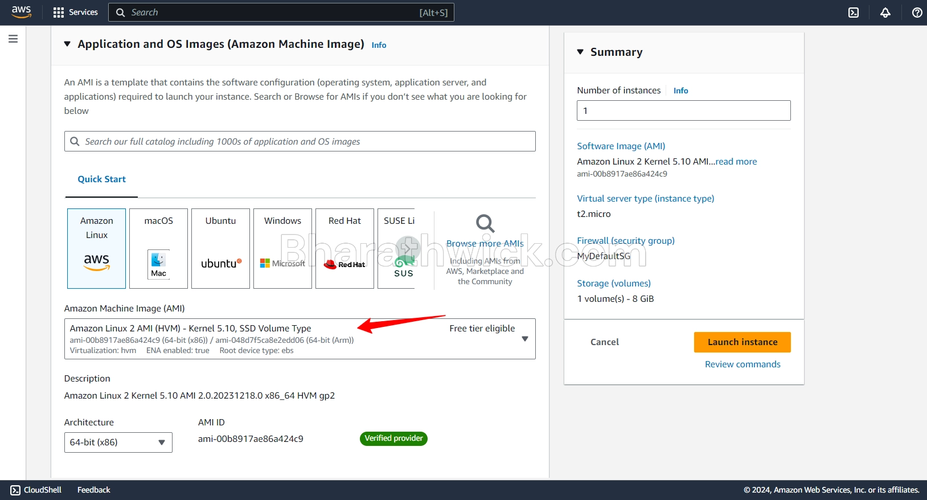Open the help question mark icon
The width and height of the screenshot is (927, 500).
pyautogui.click(x=917, y=13)
